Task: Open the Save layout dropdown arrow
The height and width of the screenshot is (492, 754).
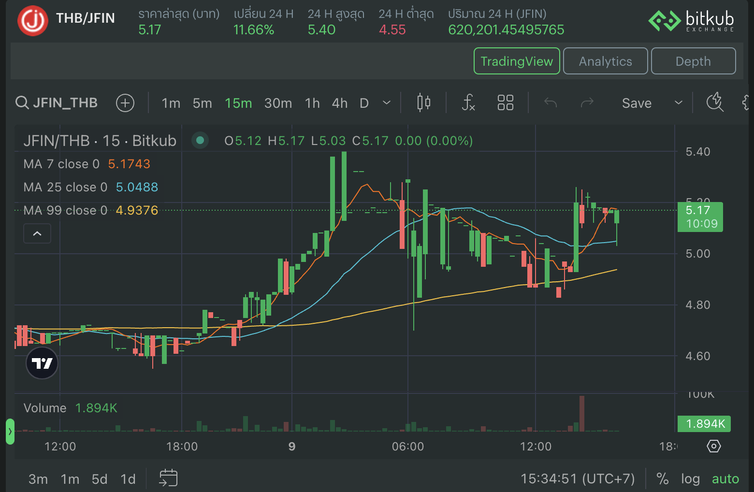Action: click(678, 102)
